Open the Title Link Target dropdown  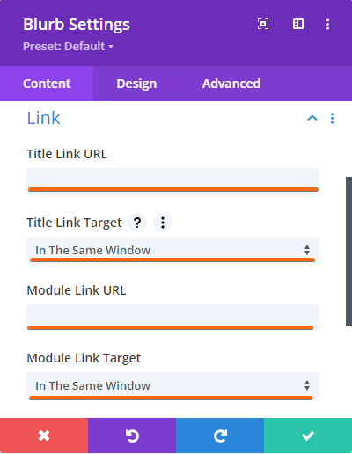point(172,250)
